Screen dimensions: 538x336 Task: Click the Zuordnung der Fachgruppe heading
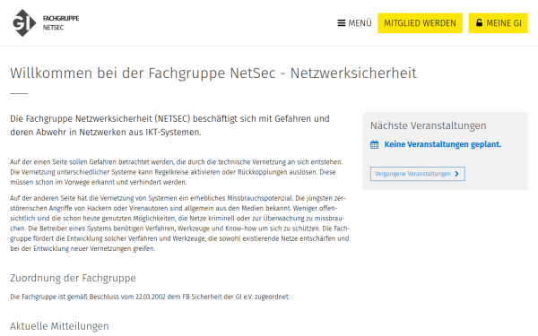pyautogui.click(x=73, y=278)
